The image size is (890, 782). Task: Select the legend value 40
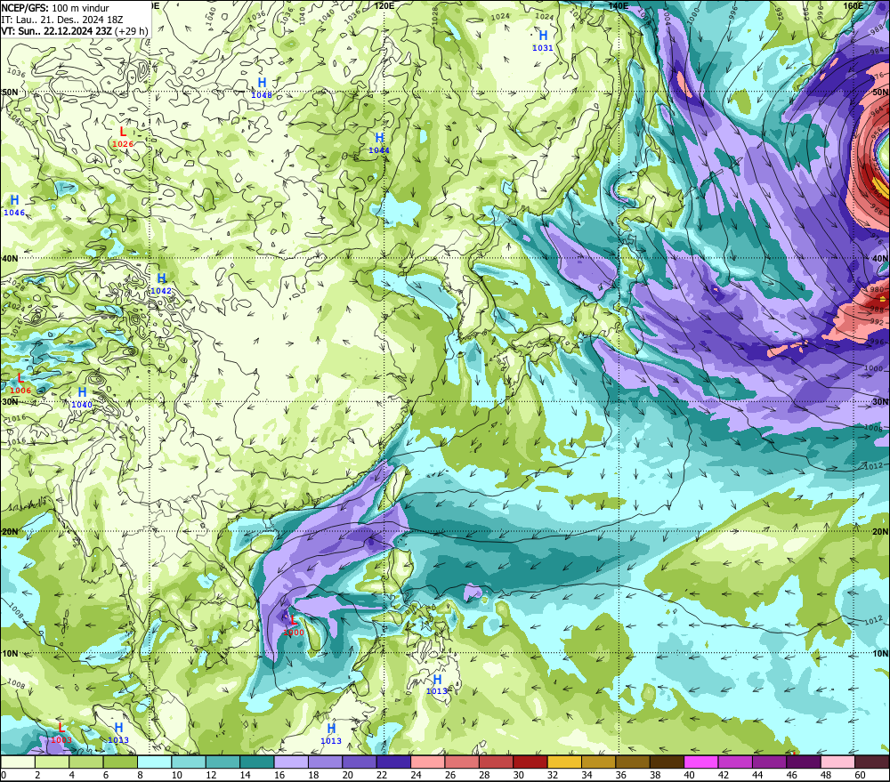pyautogui.click(x=690, y=775)
